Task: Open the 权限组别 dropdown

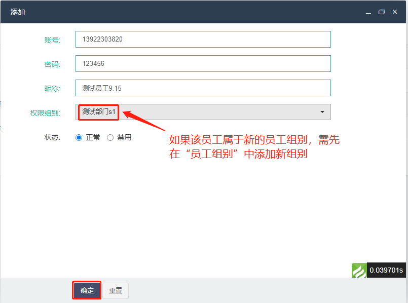Action: tap(203, 112)
